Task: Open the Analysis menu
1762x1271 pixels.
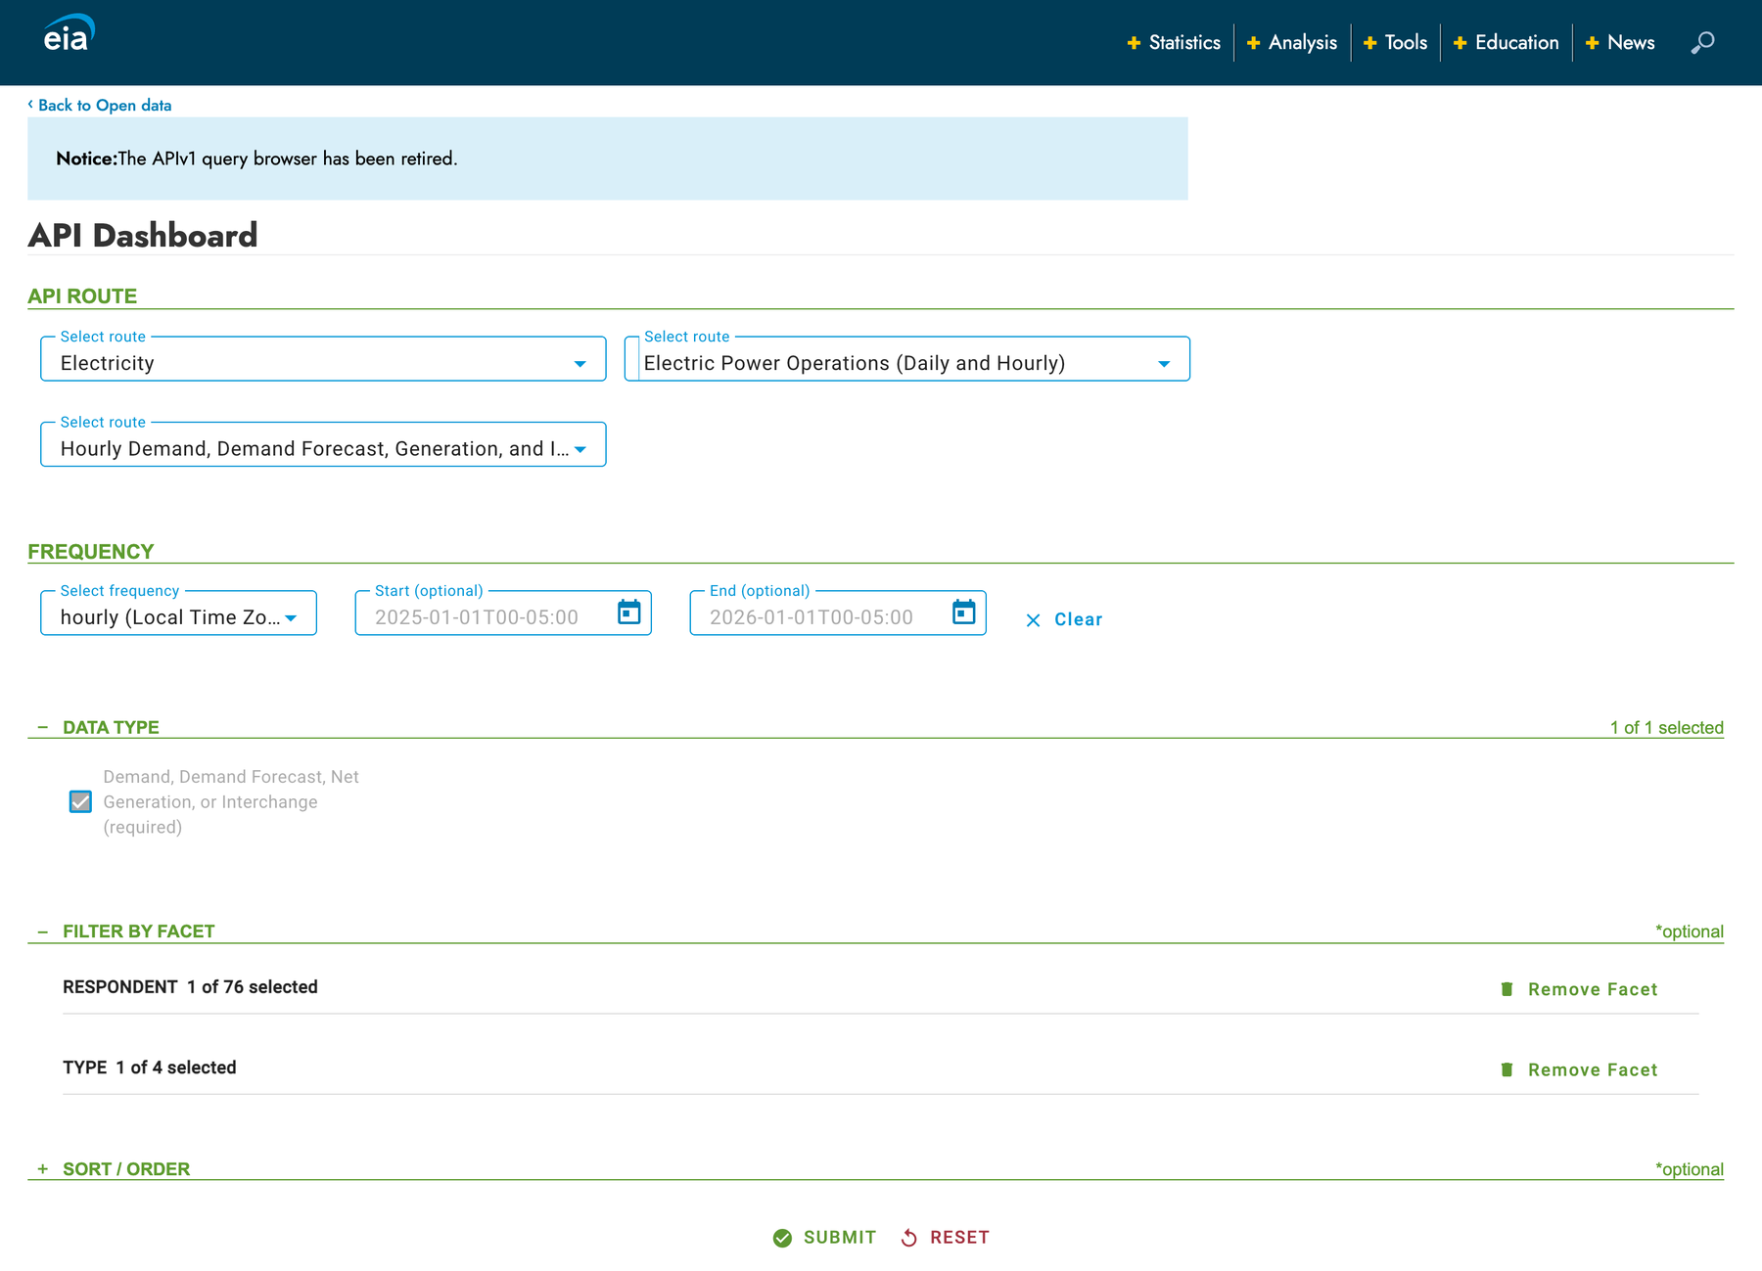Action: (x=1291, y=42)
